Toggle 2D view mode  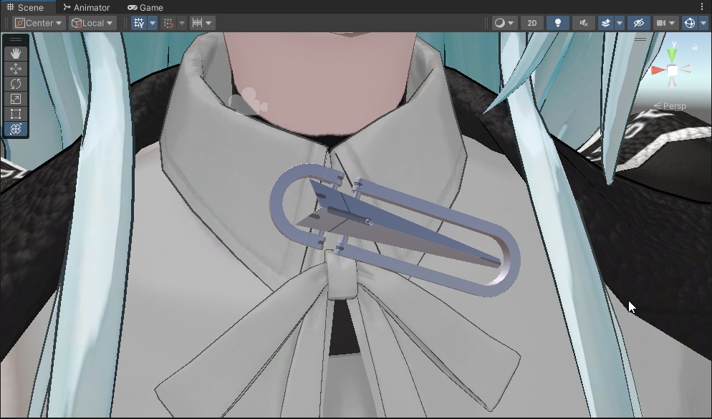tap(531, 23)
